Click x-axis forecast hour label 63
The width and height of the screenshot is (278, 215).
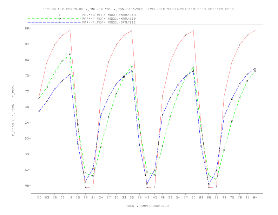click(201, 197)
